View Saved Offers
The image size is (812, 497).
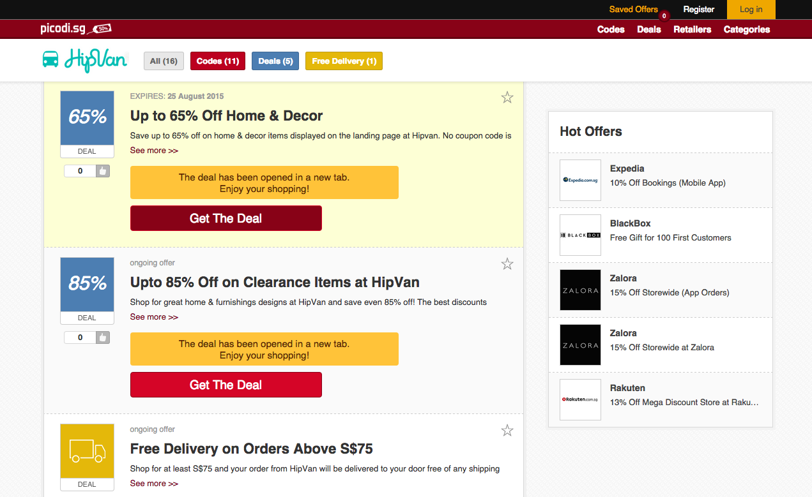(633, 10)
